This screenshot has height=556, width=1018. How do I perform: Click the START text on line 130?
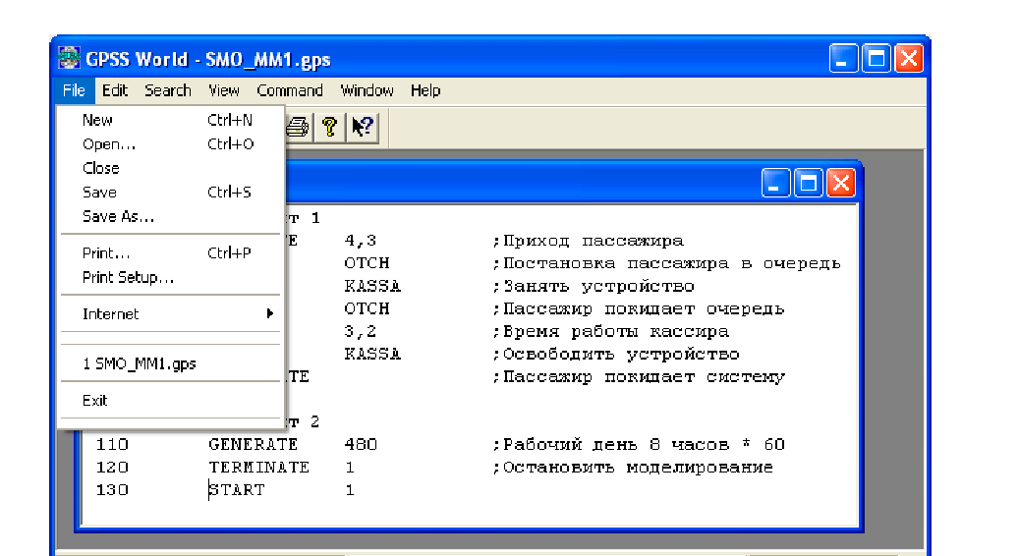click(236, 490)
